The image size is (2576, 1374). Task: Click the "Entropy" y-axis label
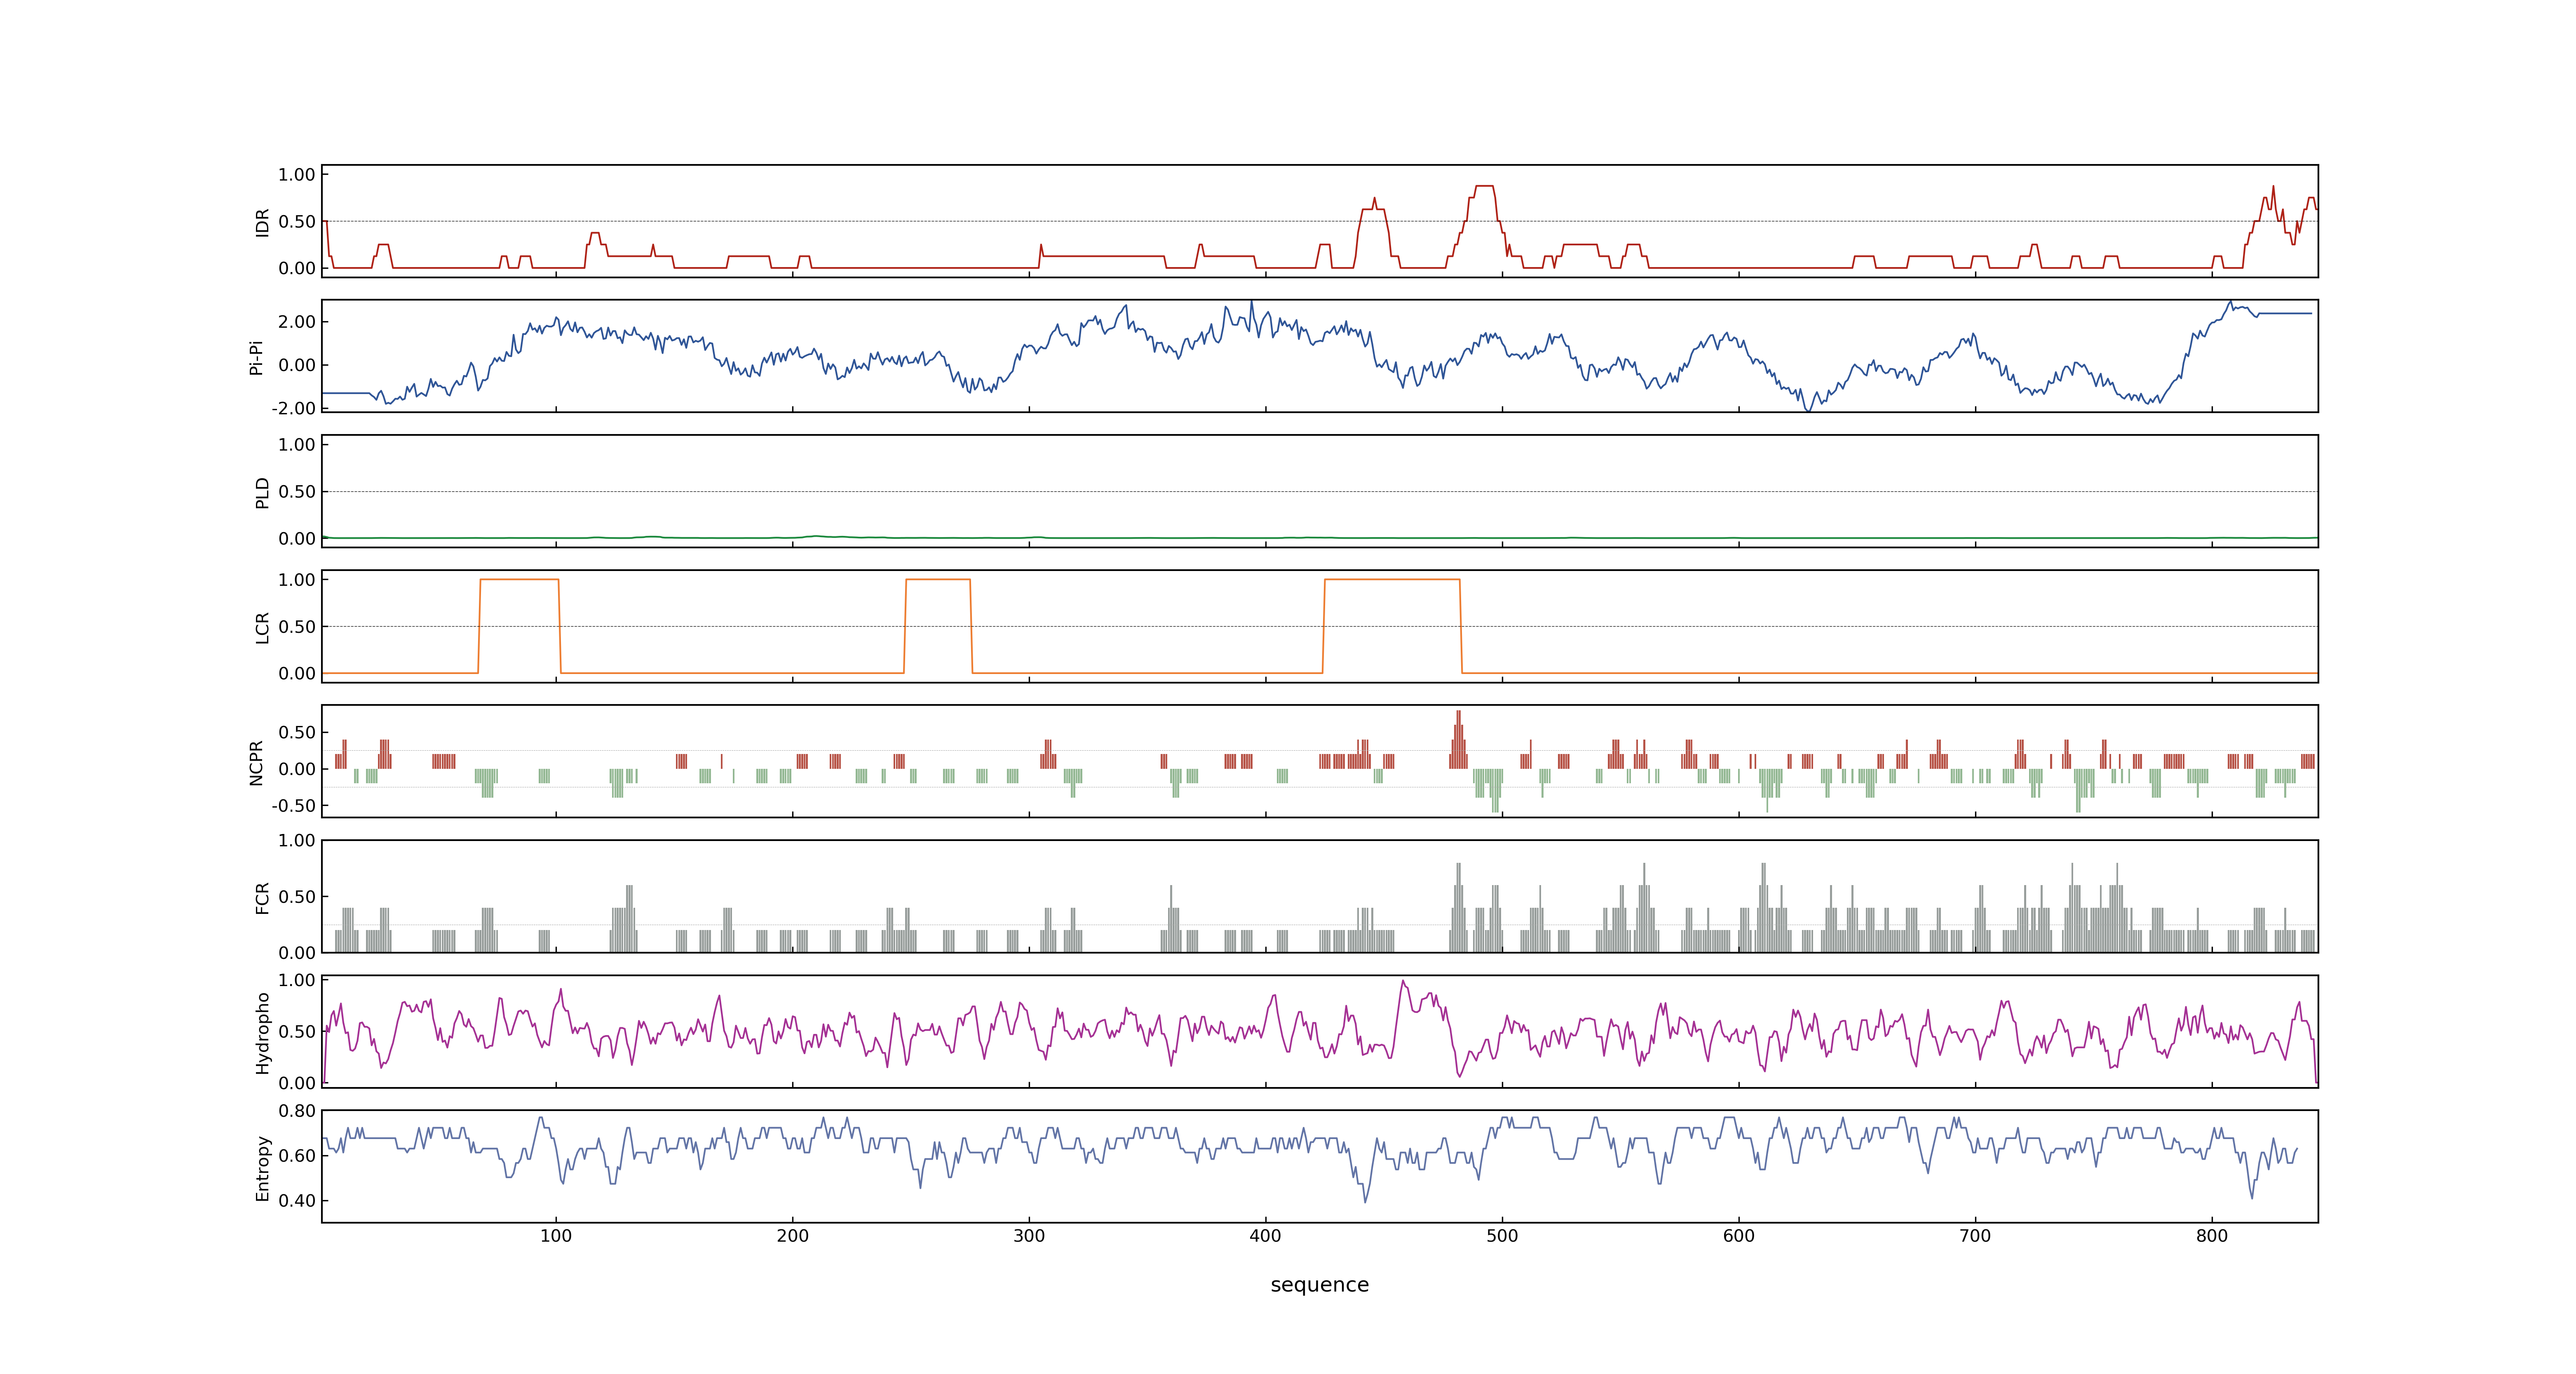click(x=262, y=1167)
